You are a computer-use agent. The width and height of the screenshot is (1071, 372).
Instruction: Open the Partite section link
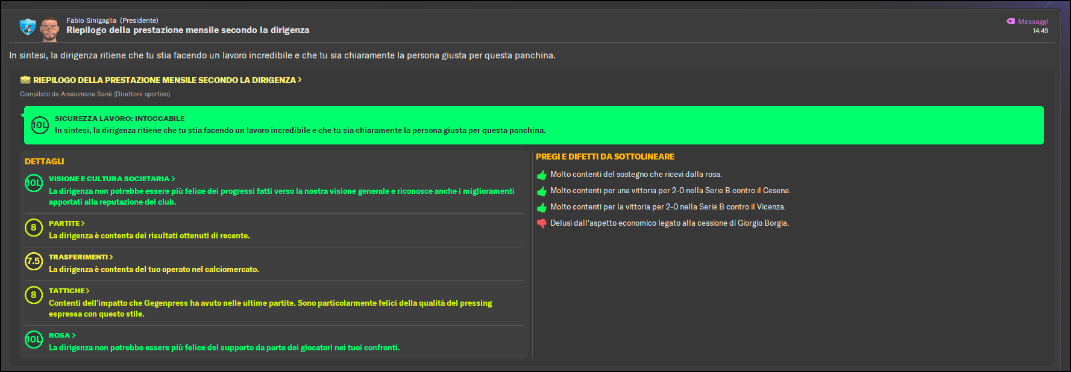coord(66,223)
